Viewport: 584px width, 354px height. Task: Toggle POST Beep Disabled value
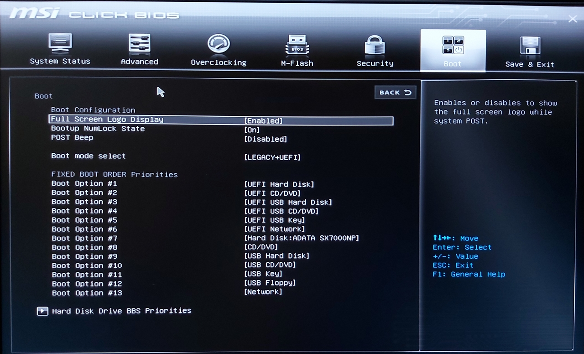(x=266, y=139)
